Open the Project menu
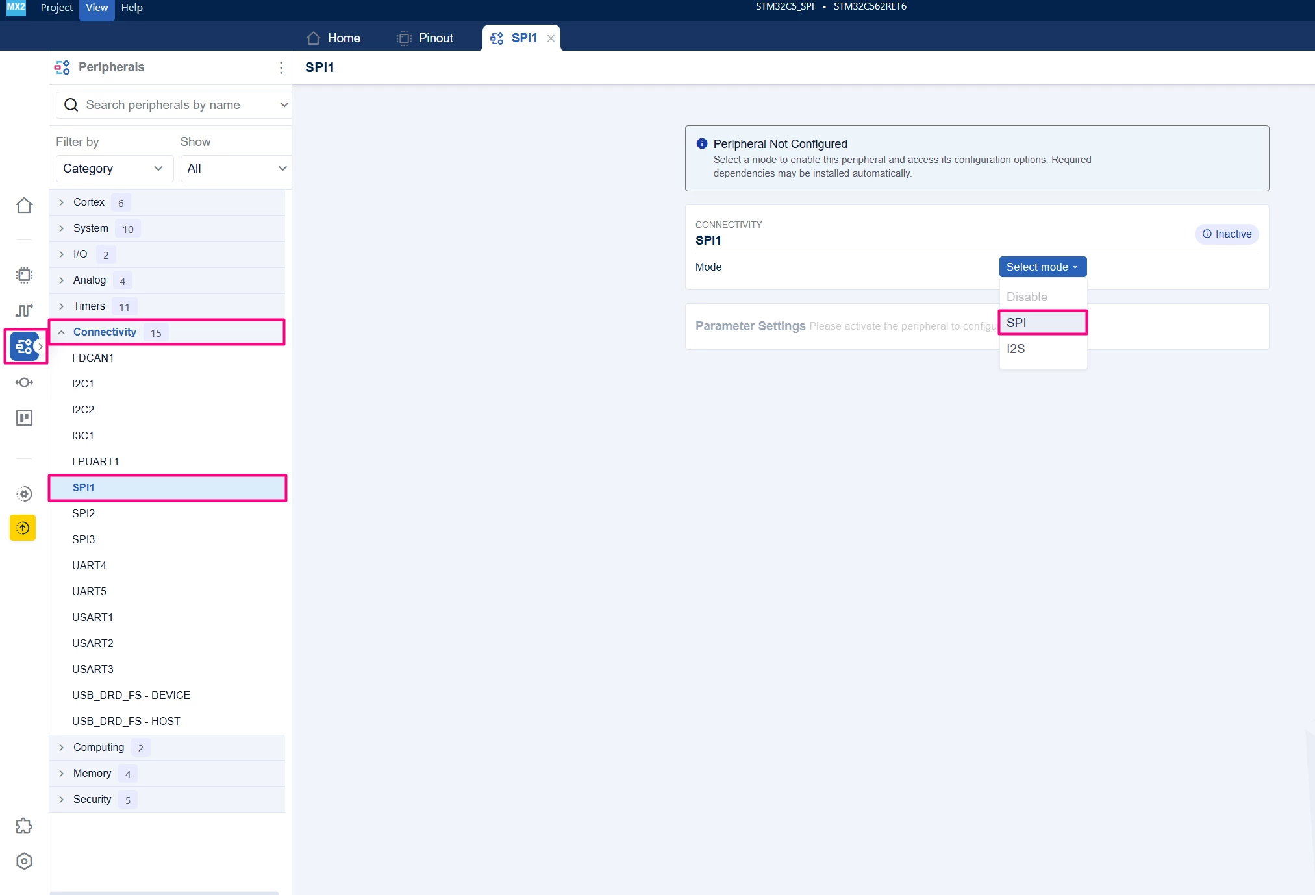 coord(56,8)
